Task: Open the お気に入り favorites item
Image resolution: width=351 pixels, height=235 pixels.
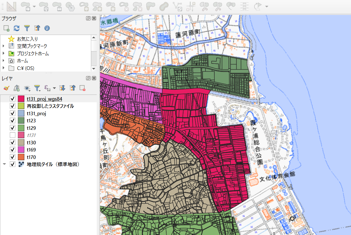Action: (x=27, y=39)
